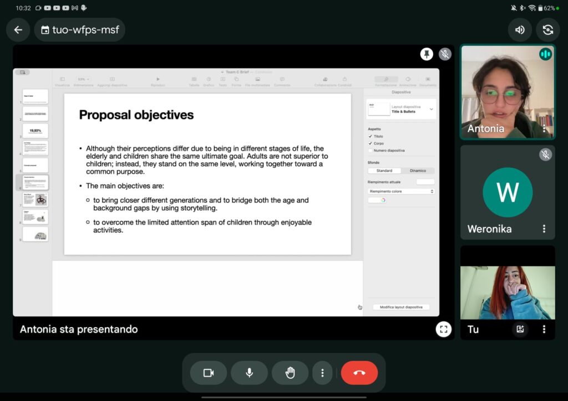Open audio output speaker settings
Image resolution: width=568 pixels, height=401 pixels.
[x=520, y=30]
